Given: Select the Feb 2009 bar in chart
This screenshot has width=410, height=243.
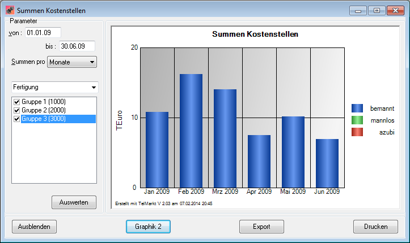Looking at the screenshot, I should coord(191,131).
